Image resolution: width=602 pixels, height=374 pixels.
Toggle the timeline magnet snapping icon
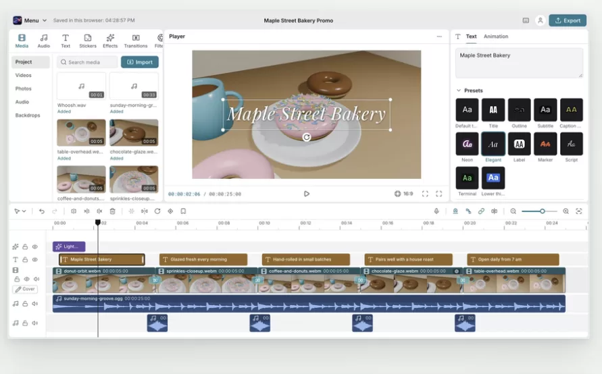click(455, 211)
